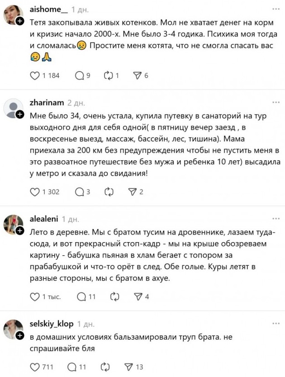Share the alealeni post
Image resolution: width=285 pixels, height=377 pixels.
click(138, 297)
